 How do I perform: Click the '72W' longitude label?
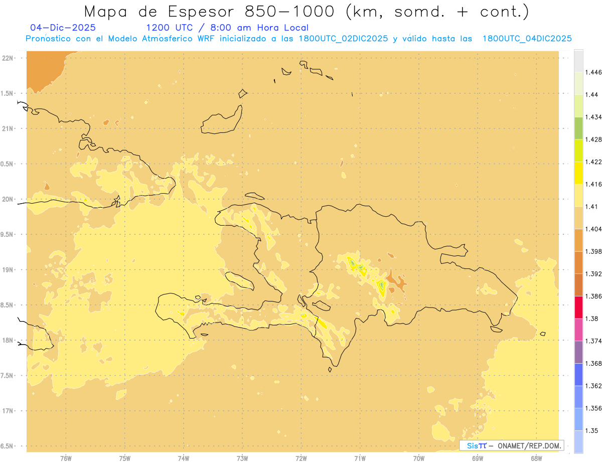pyautogui.click(x=301, y=458)
